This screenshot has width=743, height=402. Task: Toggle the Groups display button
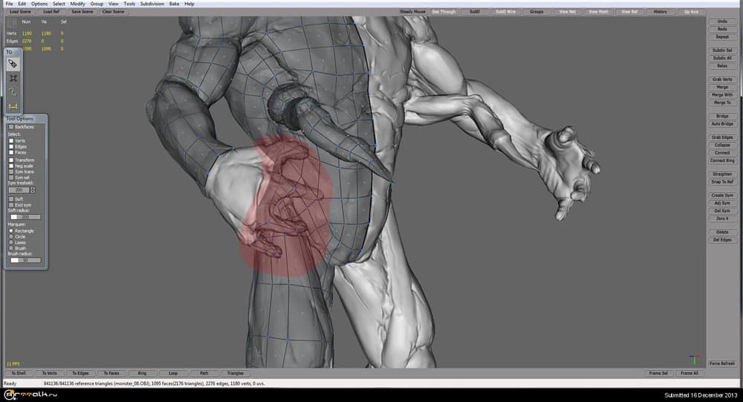point(536,11)
